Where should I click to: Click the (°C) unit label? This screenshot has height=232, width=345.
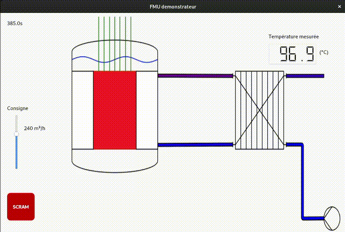pyautogui.click(x=324, y=52)
